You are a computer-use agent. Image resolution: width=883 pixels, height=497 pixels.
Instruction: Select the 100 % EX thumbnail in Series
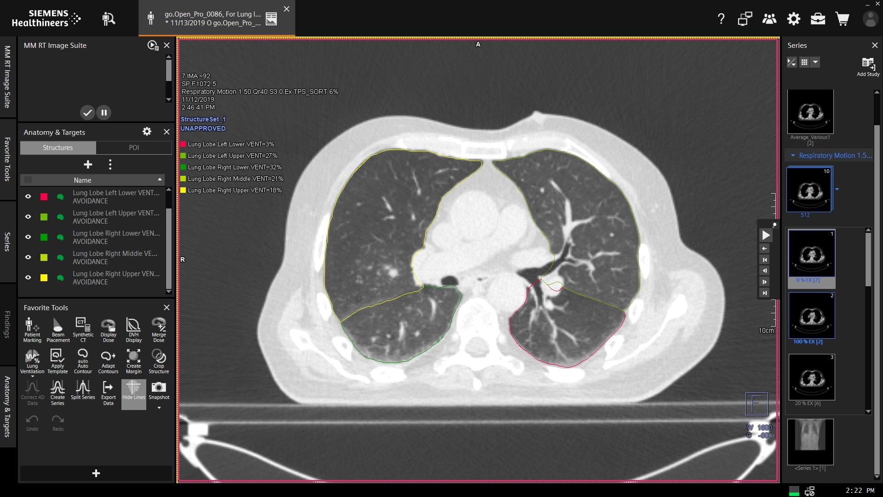click(811, 316)
